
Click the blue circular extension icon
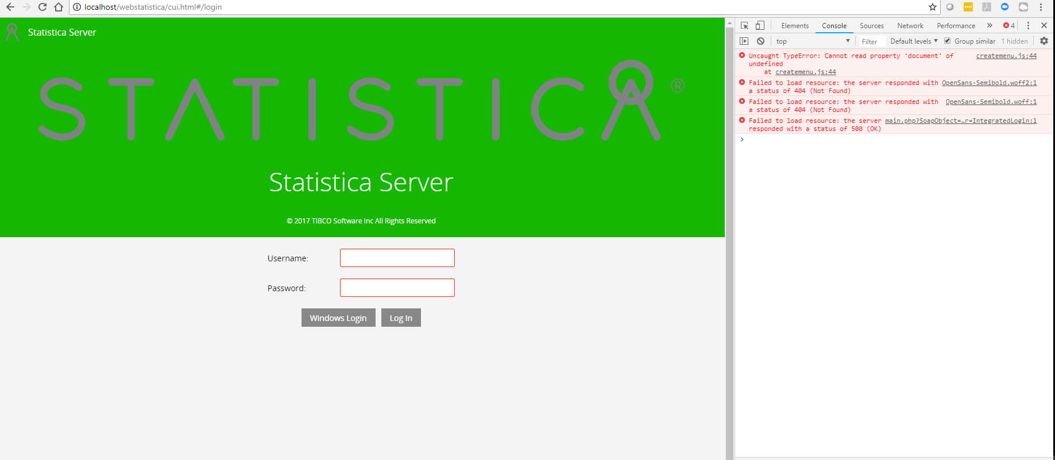[x=1004, y=7]
